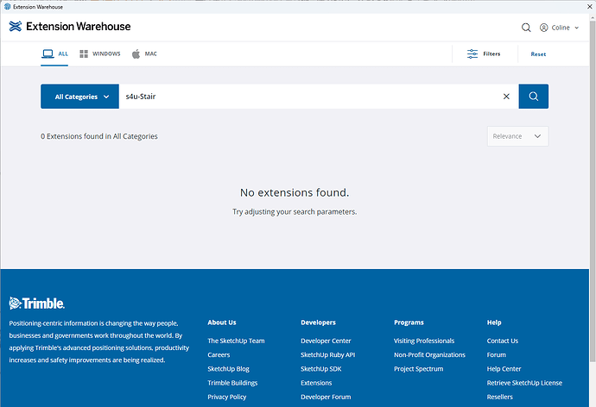Open Retrieve SketchUp License link
The image size is (596, 407).
[524, 383]
